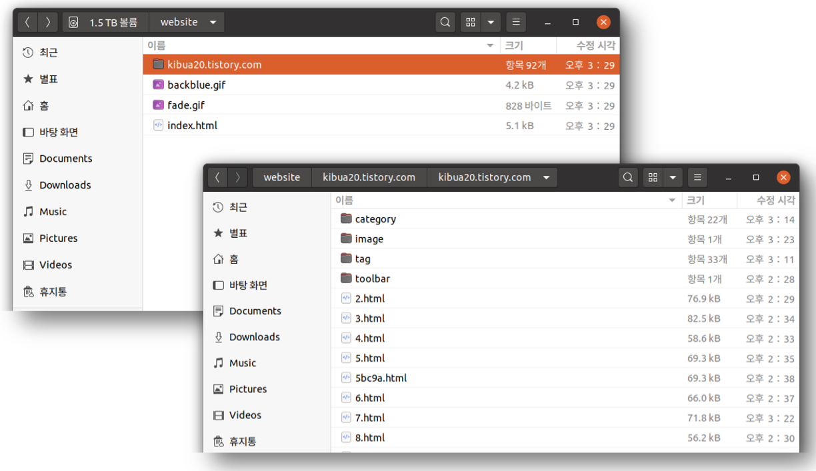Image resolution: width=816 pixels, height=471 pixels.
Task: Click forward arrow in the website window
Action: 48,22
